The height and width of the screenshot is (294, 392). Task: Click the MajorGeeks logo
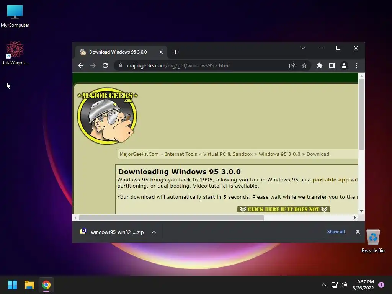tap(107, 116)
